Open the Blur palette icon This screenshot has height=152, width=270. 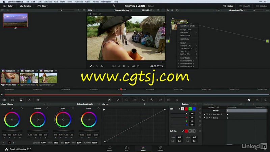[143, 100]
